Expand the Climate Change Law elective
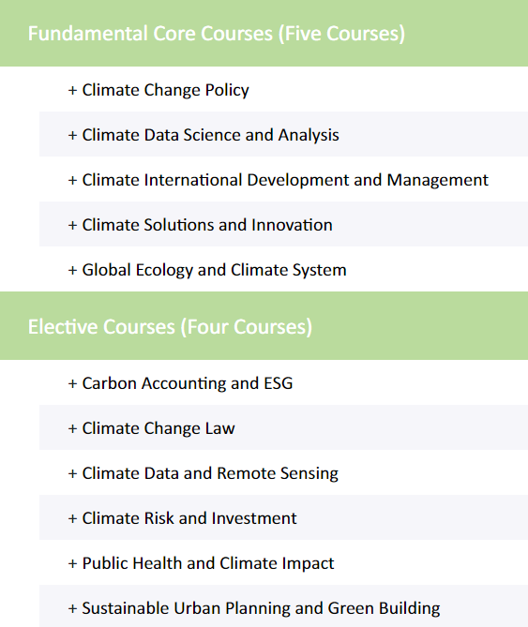 tap(283, 427)
